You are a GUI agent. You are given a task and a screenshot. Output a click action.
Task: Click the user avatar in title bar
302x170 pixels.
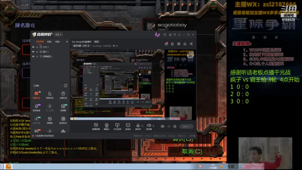pos(157,34)
